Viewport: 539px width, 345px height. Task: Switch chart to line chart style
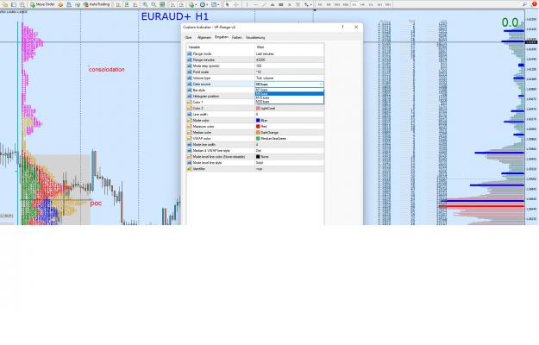[135, 4]
